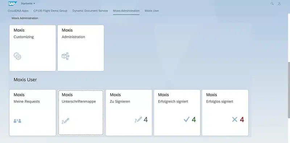Open the Moxis Customizing tile
290x143 pixels.
click(x=33, y=48)
